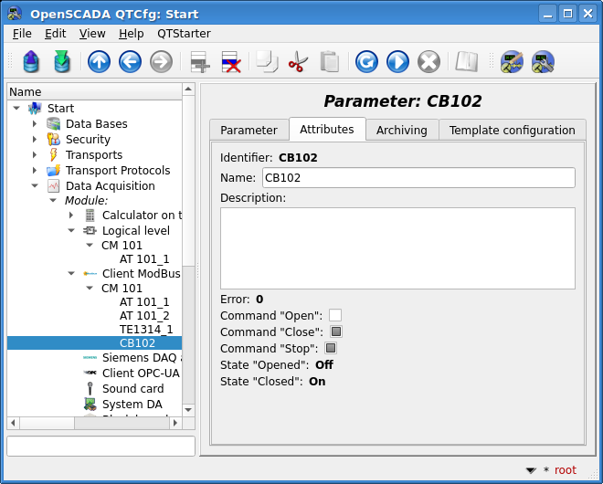Click the Calculator module icon
Image resolution: width=603 pixels, height=484 pixels.
pos(90,215)
